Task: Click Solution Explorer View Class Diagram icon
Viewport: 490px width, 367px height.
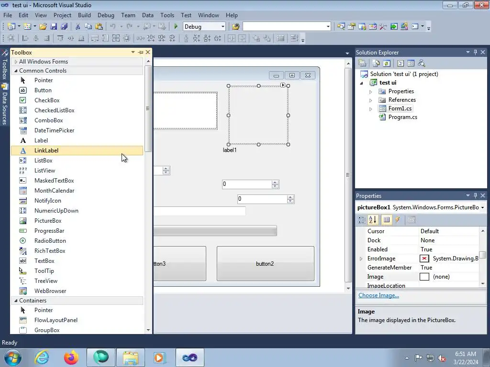Action: (421, 64)
